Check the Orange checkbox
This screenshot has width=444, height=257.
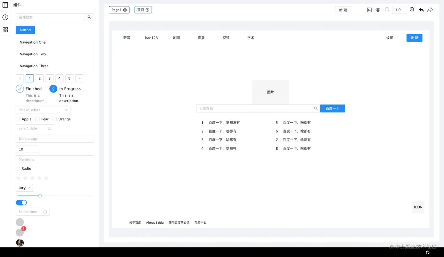click(x=55, y=119)
